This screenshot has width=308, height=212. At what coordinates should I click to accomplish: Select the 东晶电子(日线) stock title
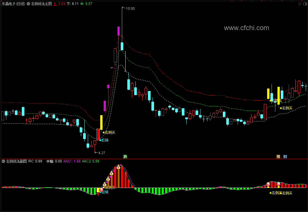(13, 4)
